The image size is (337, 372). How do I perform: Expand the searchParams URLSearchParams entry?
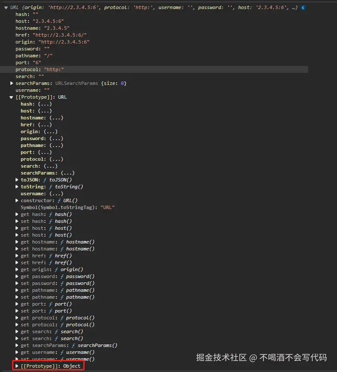point(12,83)
